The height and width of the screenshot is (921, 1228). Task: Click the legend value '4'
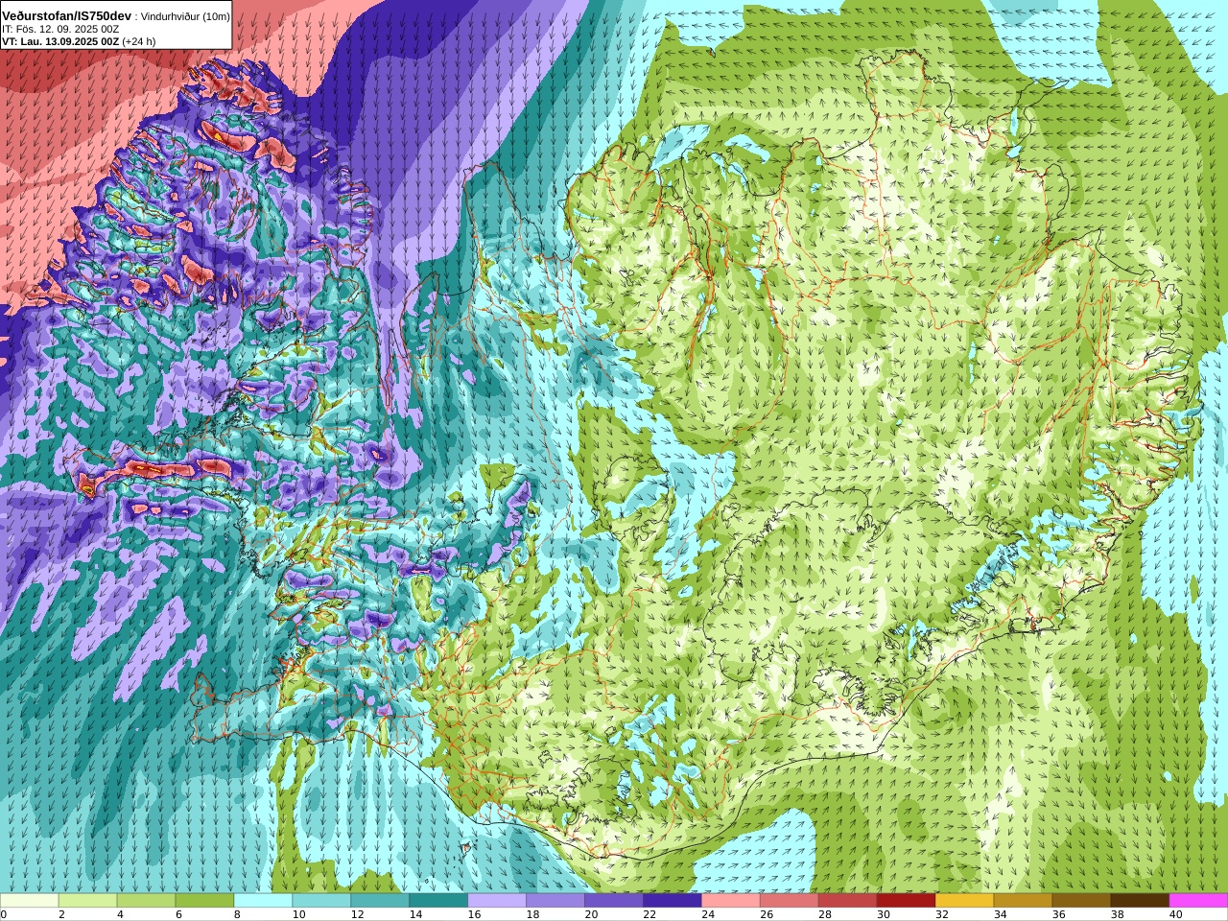pyautogui.click(x=120, y=915)
